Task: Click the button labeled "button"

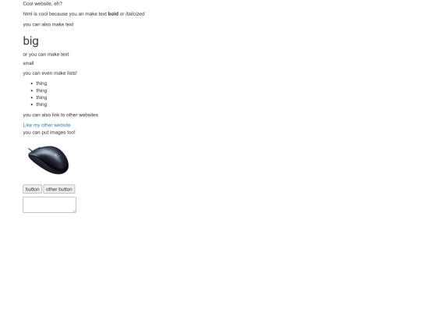Action: 32,189
